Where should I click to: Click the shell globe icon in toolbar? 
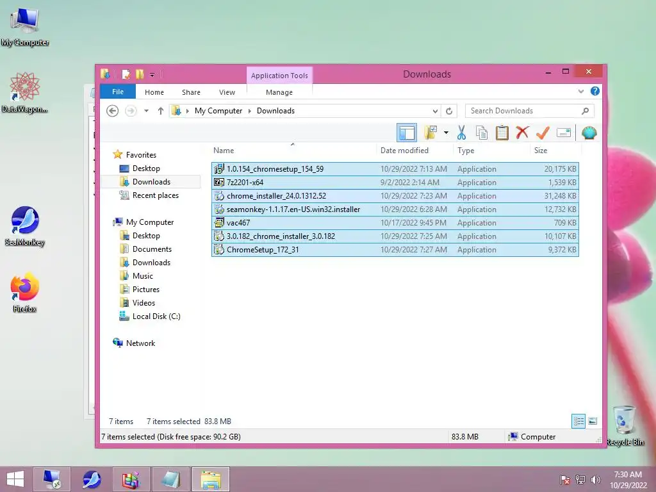pyautogui.click(x=589, y=133)
